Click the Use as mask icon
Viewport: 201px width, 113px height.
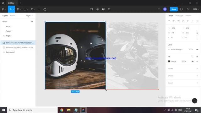coord(103,9)
